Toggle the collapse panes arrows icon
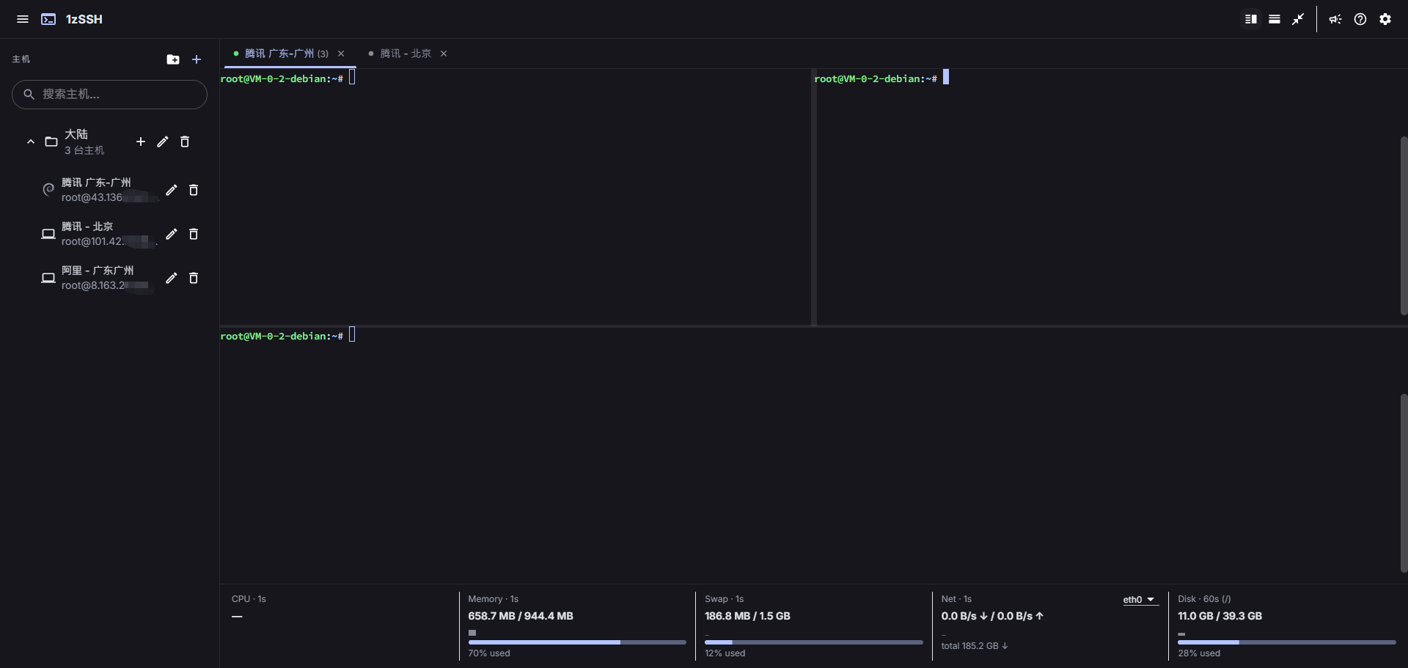 coord(1298,19)
